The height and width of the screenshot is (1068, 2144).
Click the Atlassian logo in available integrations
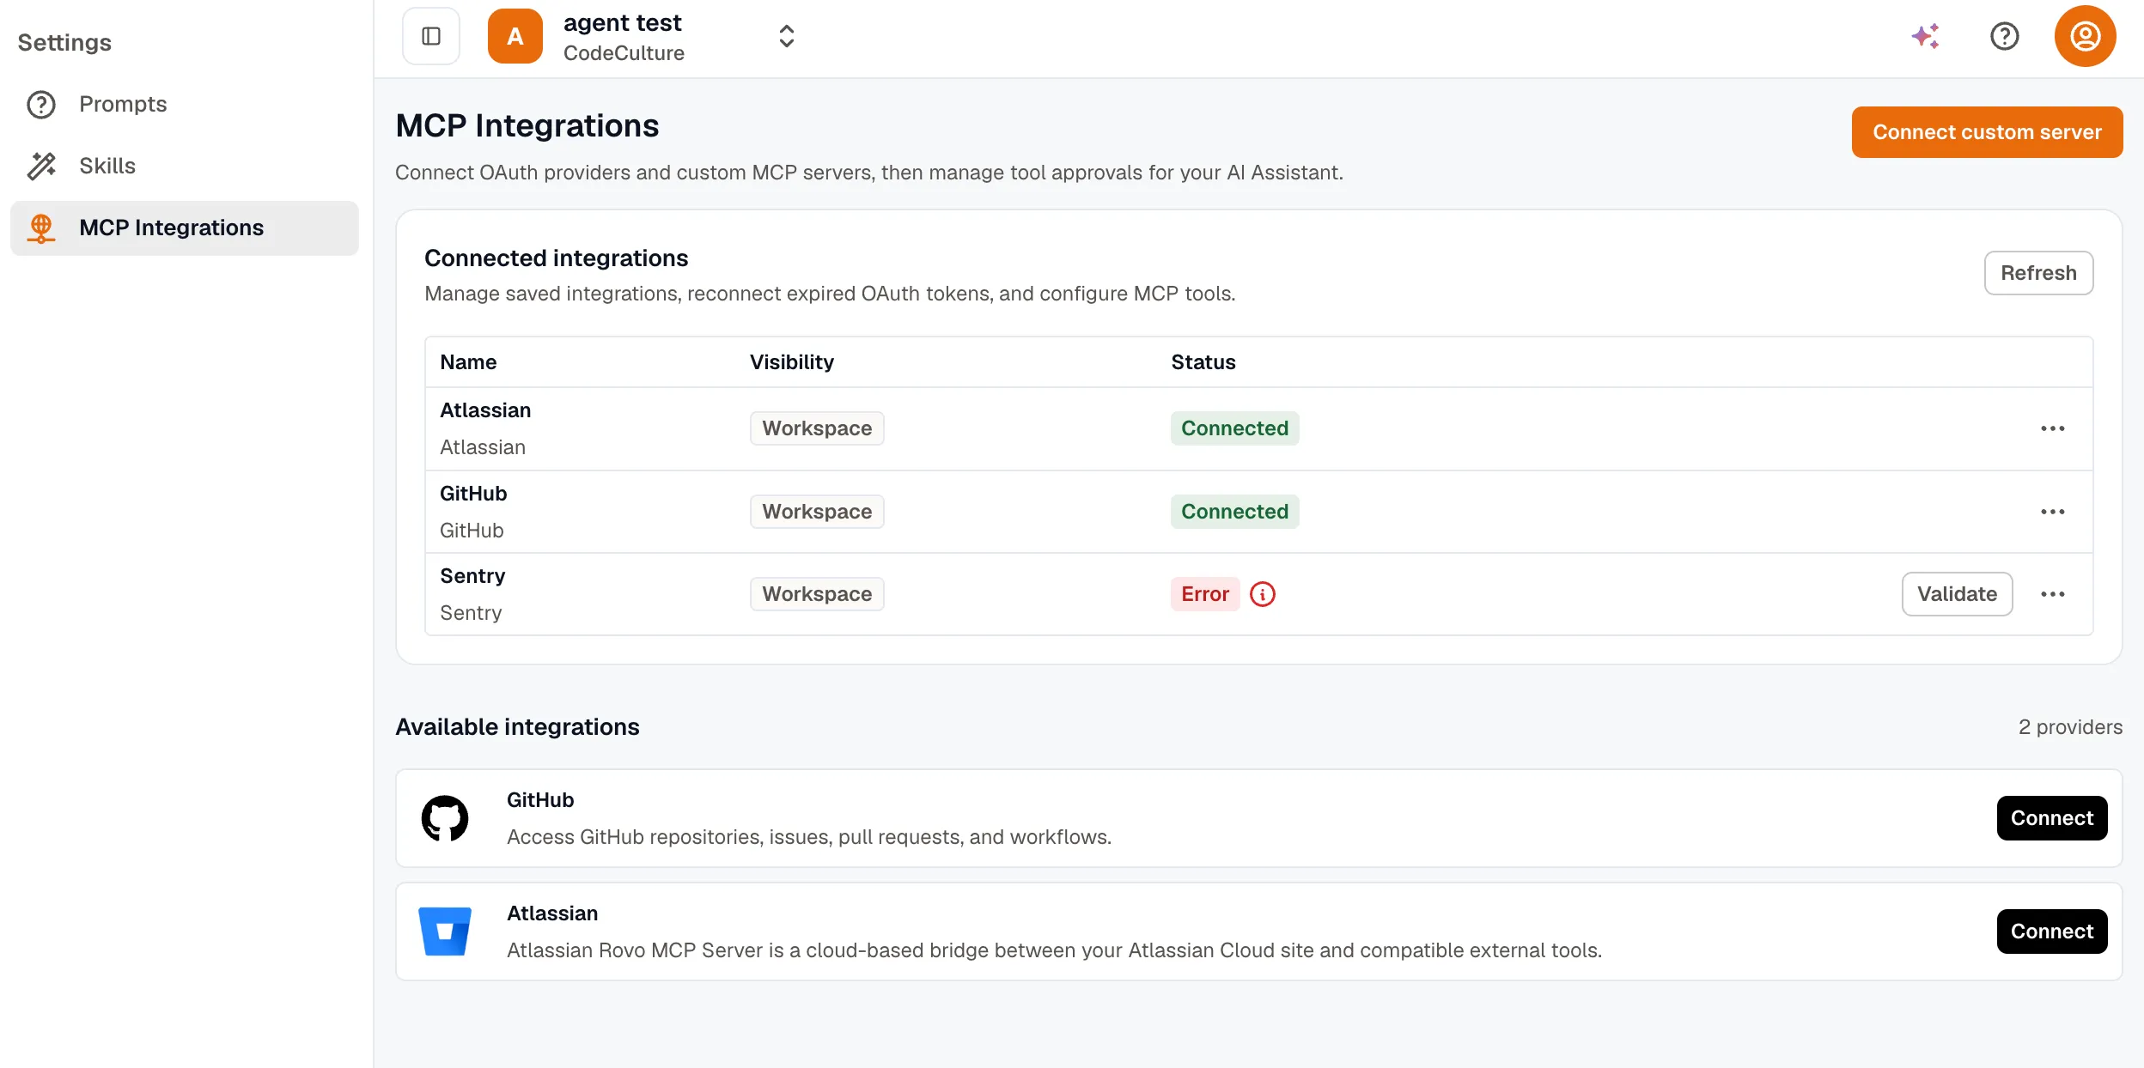coord(445,931)
